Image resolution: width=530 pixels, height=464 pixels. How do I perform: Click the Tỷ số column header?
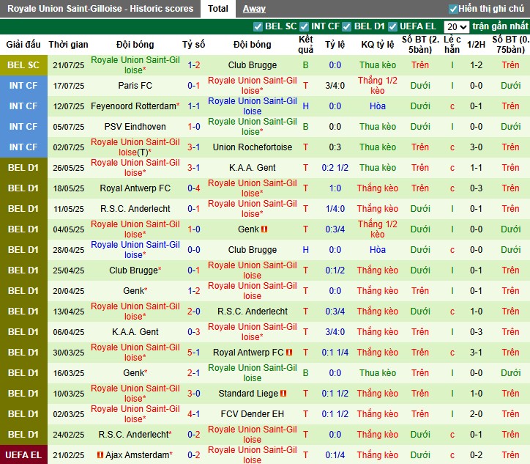click(194, 44)
